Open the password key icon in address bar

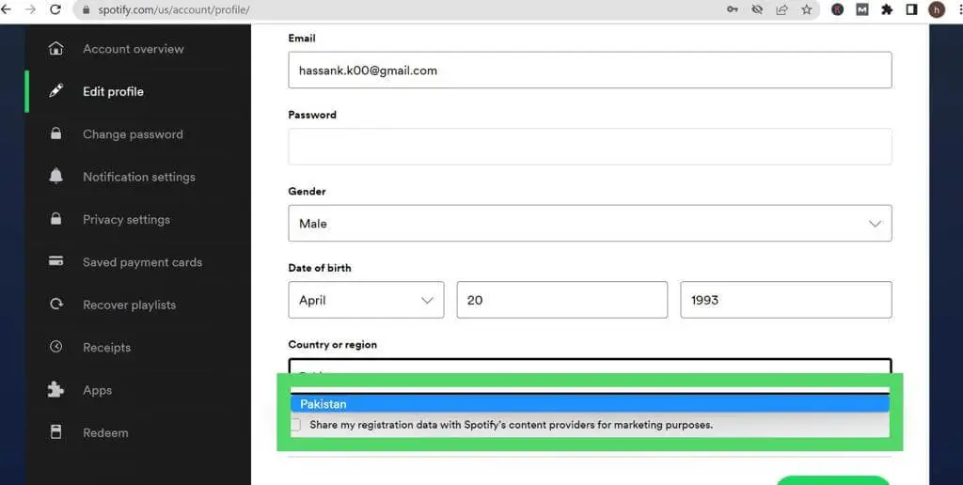point(732,9)
